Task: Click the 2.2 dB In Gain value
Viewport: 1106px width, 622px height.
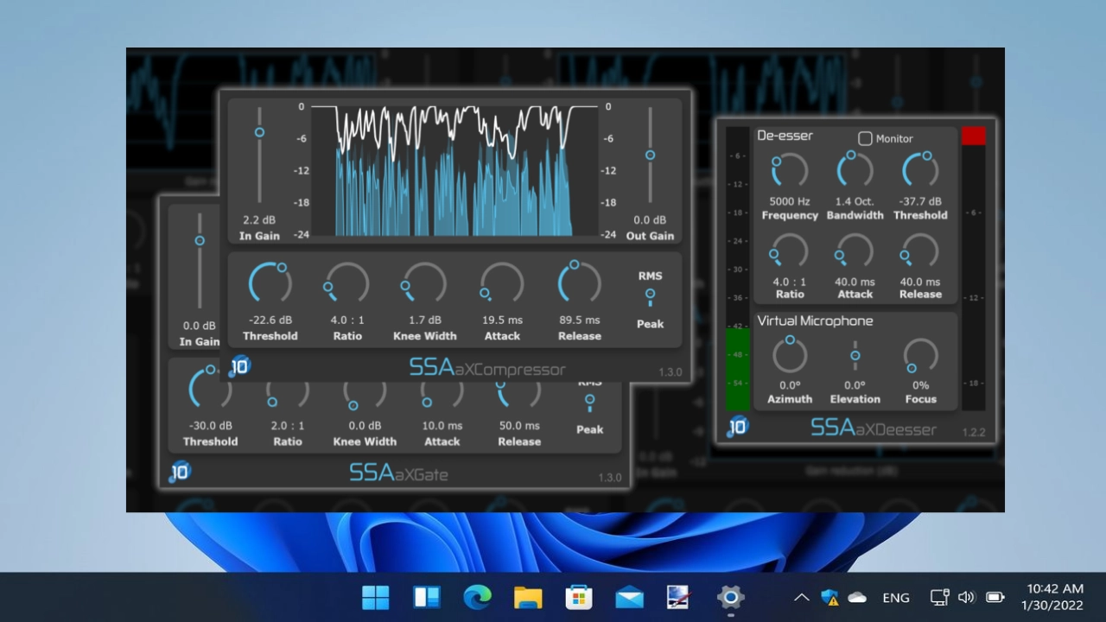Action: 259,220
